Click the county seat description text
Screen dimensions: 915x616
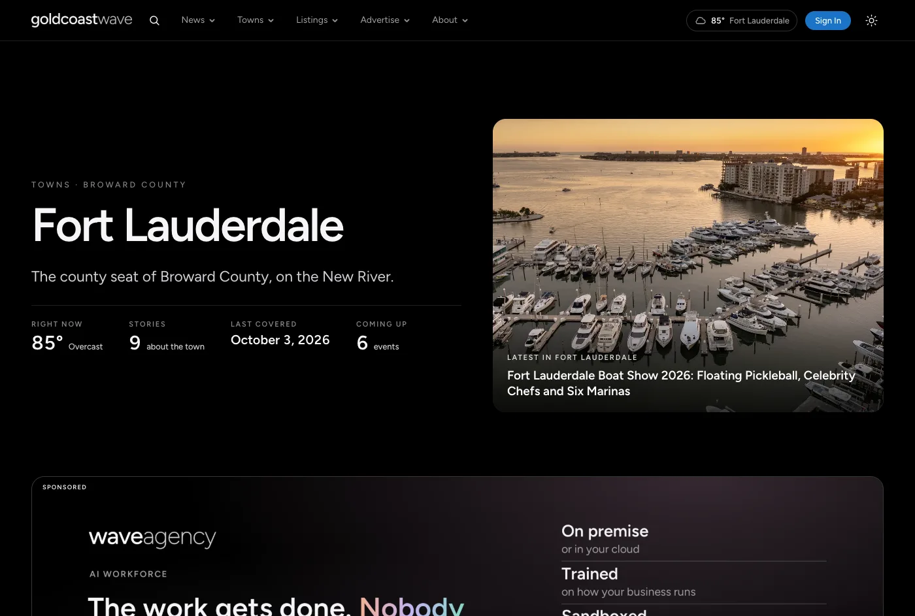[x=212, y=276]
